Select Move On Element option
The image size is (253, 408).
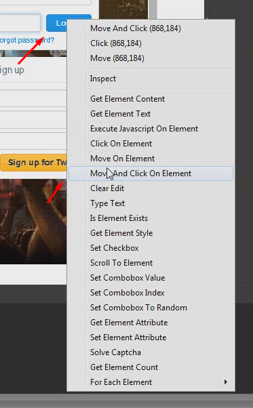point(151,159)
